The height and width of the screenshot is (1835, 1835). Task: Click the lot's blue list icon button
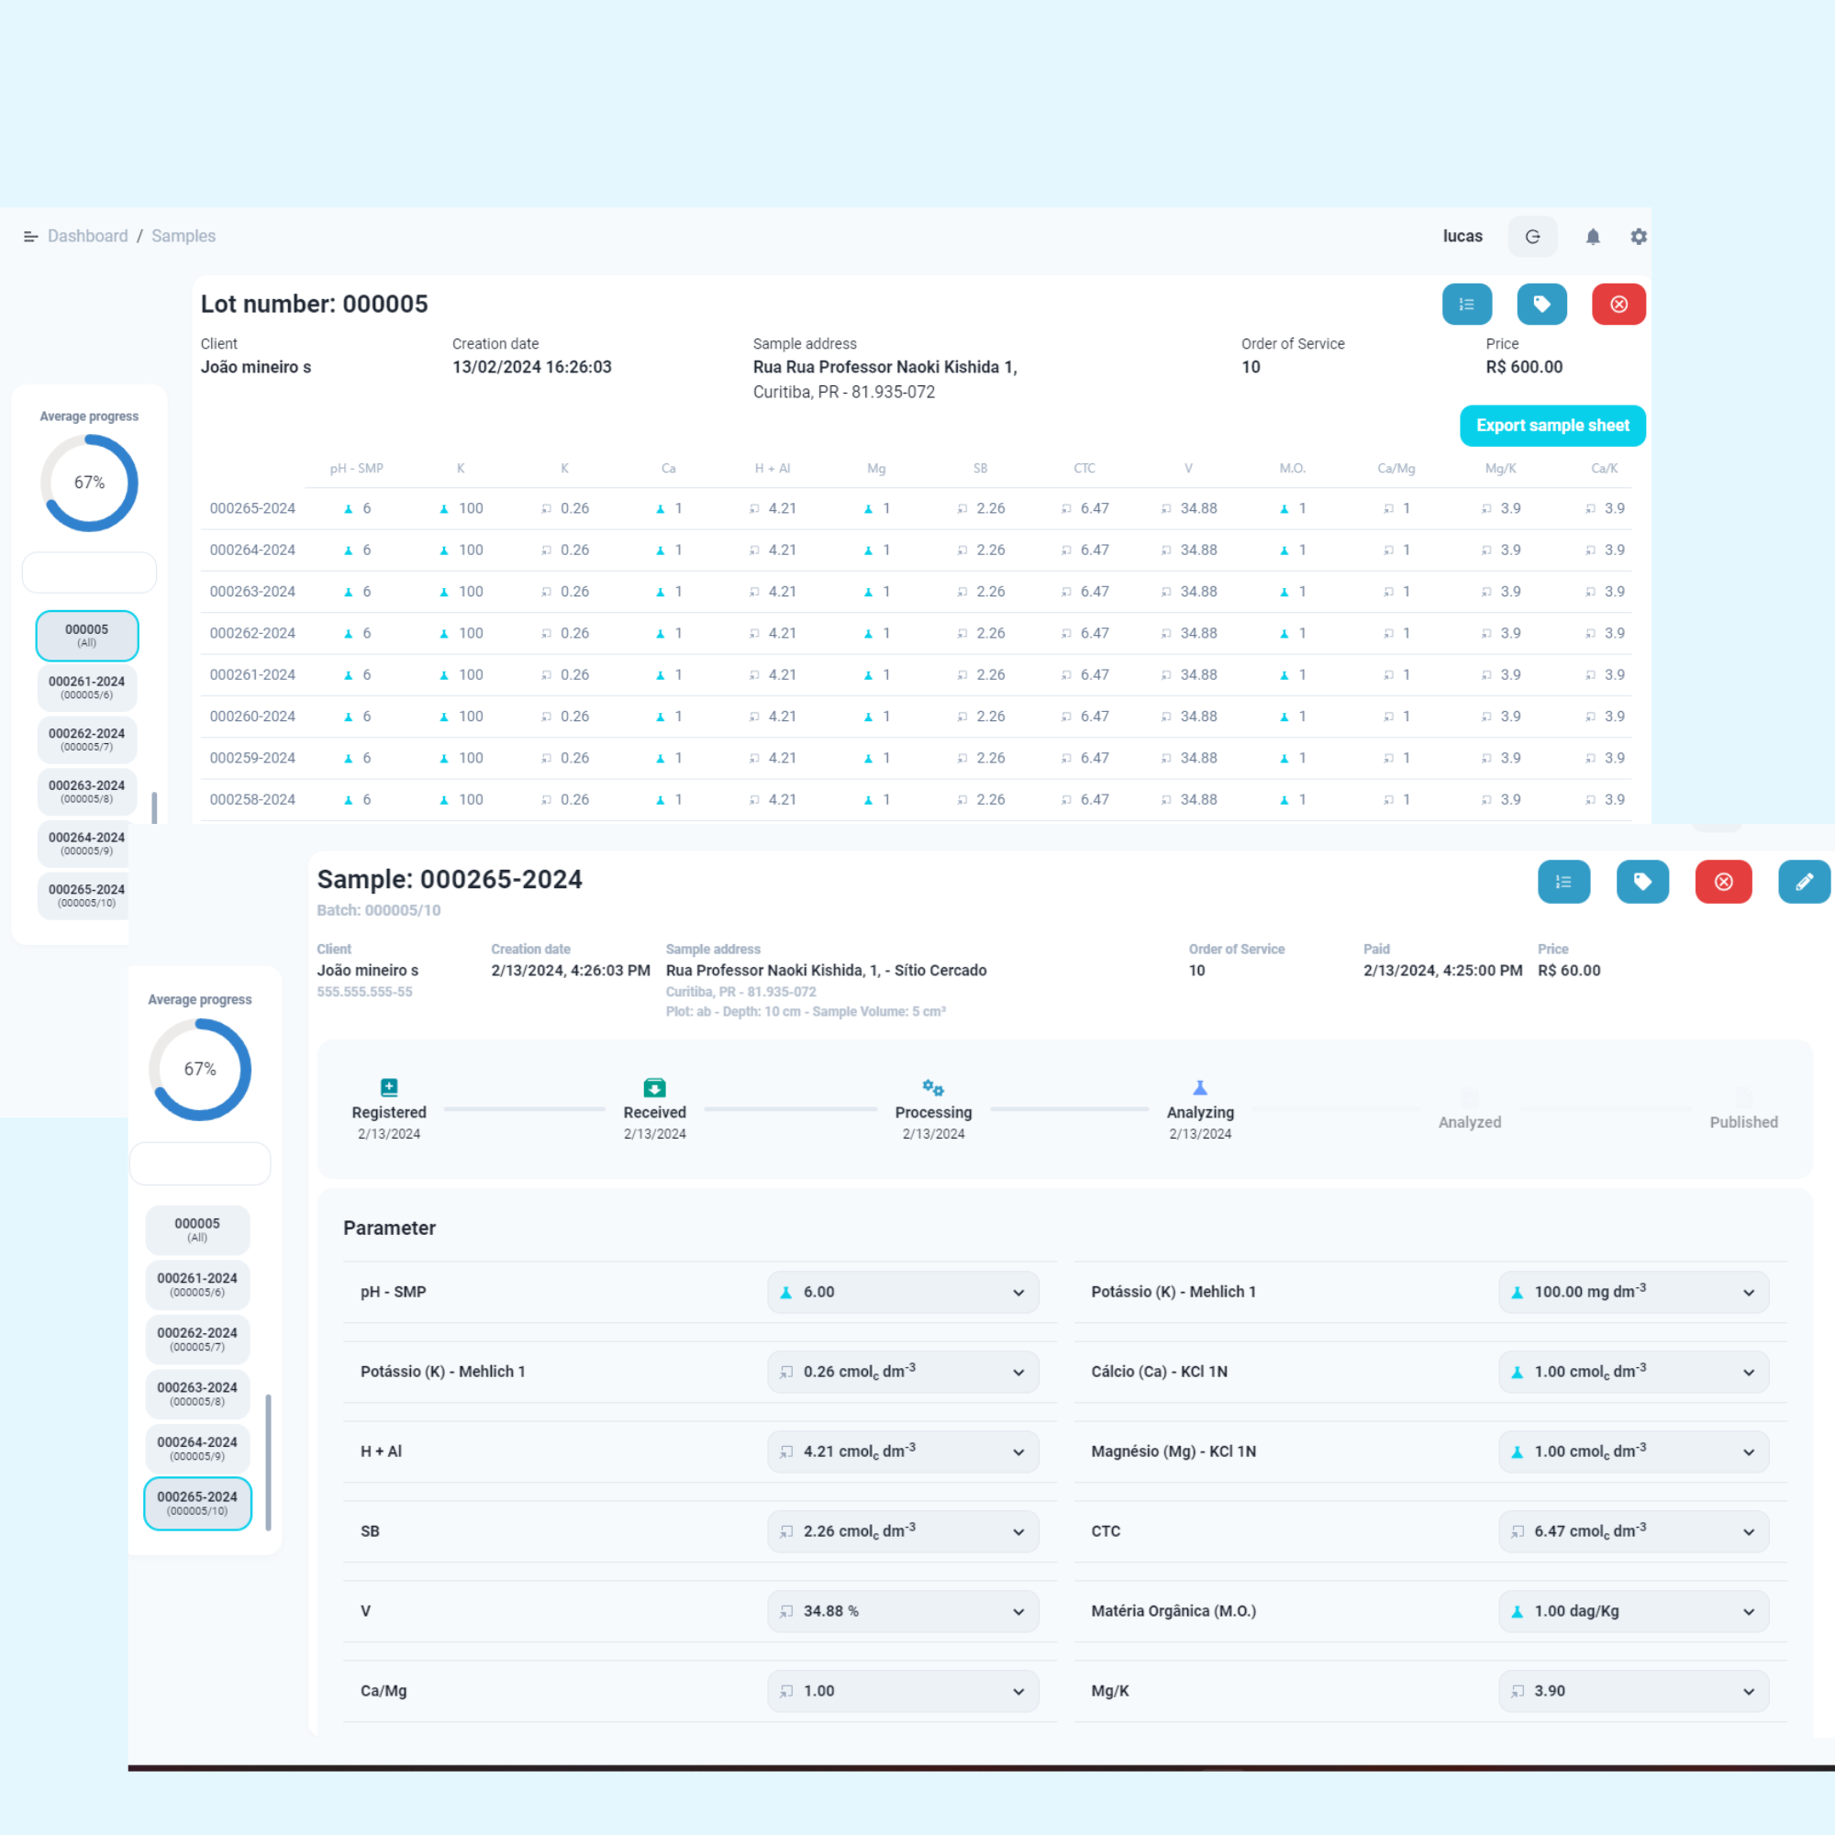pyautogui.click(x=1466, y=305)
